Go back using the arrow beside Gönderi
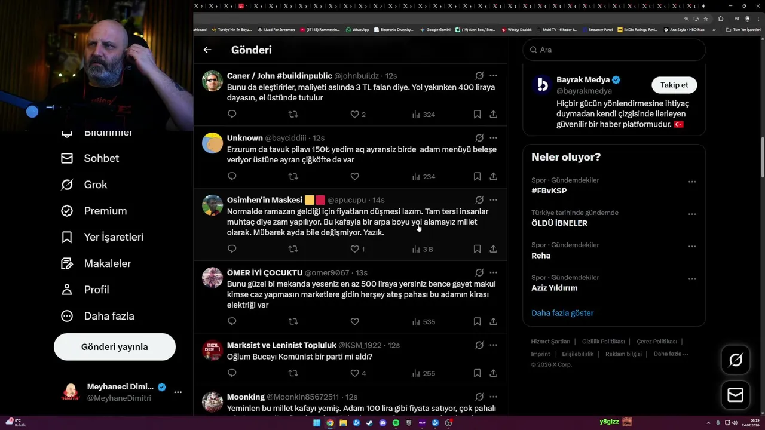The width and height of the screenshot is (765, 430). coord(207,50)
